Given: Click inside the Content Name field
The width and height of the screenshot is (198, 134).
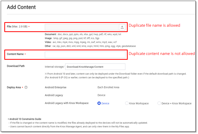Looking at the screenshot, I should pos(85,55).
